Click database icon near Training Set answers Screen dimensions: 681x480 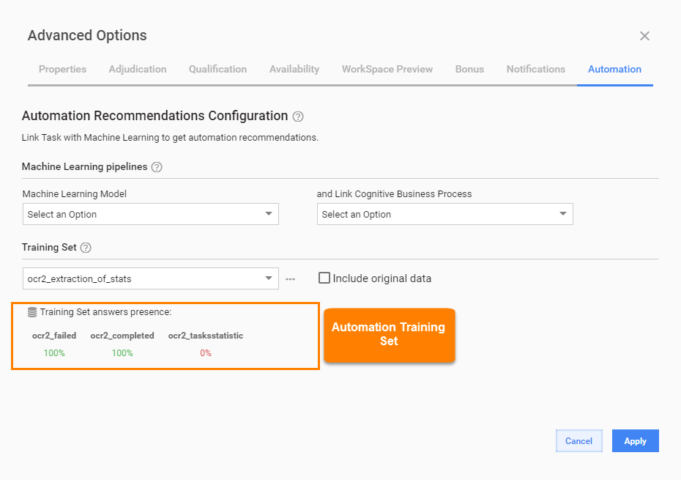pyautogui.click(x=32, y=312)
